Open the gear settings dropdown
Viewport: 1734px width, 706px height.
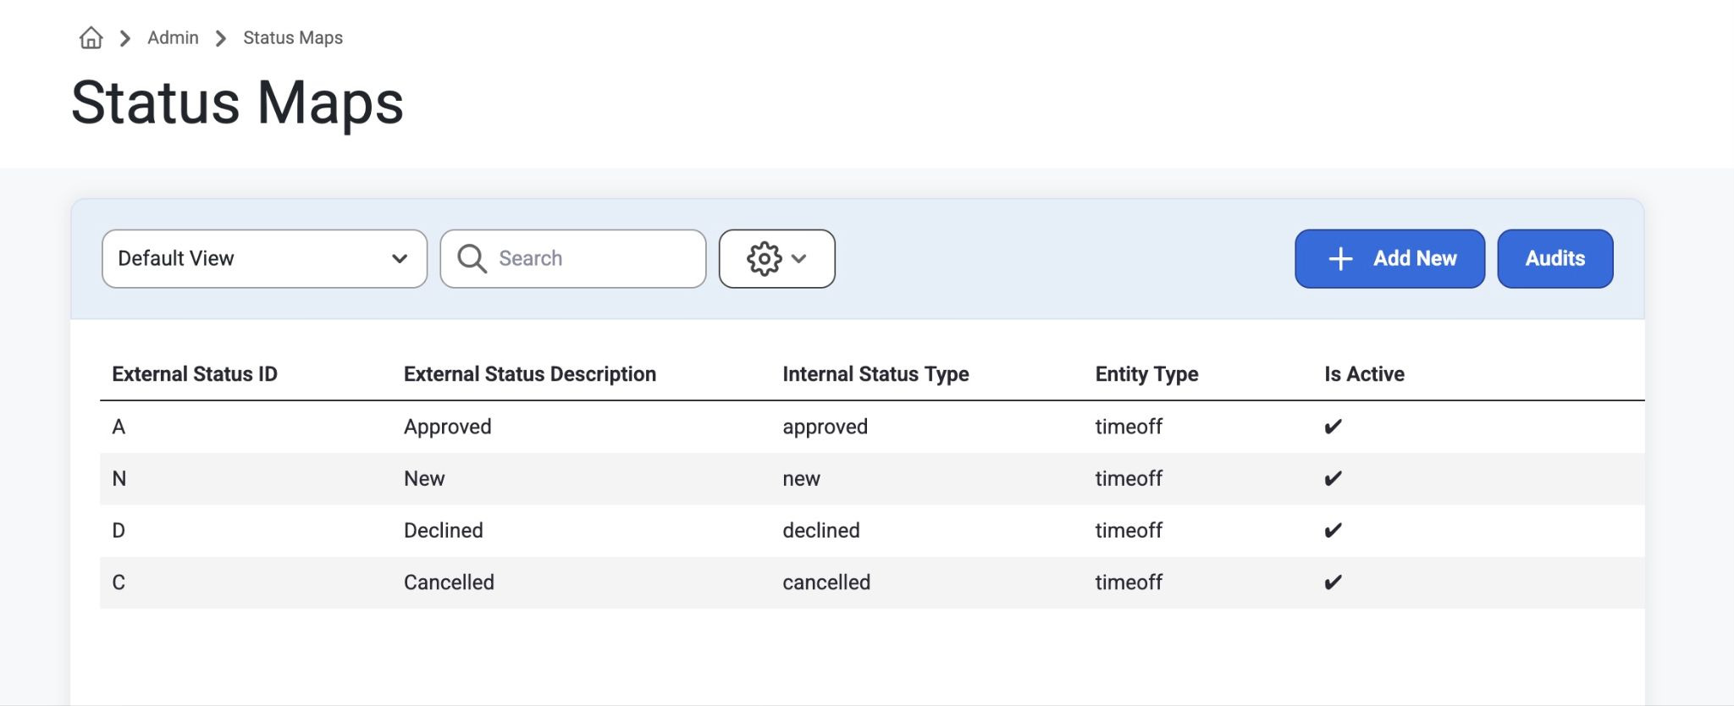[777, 259]
